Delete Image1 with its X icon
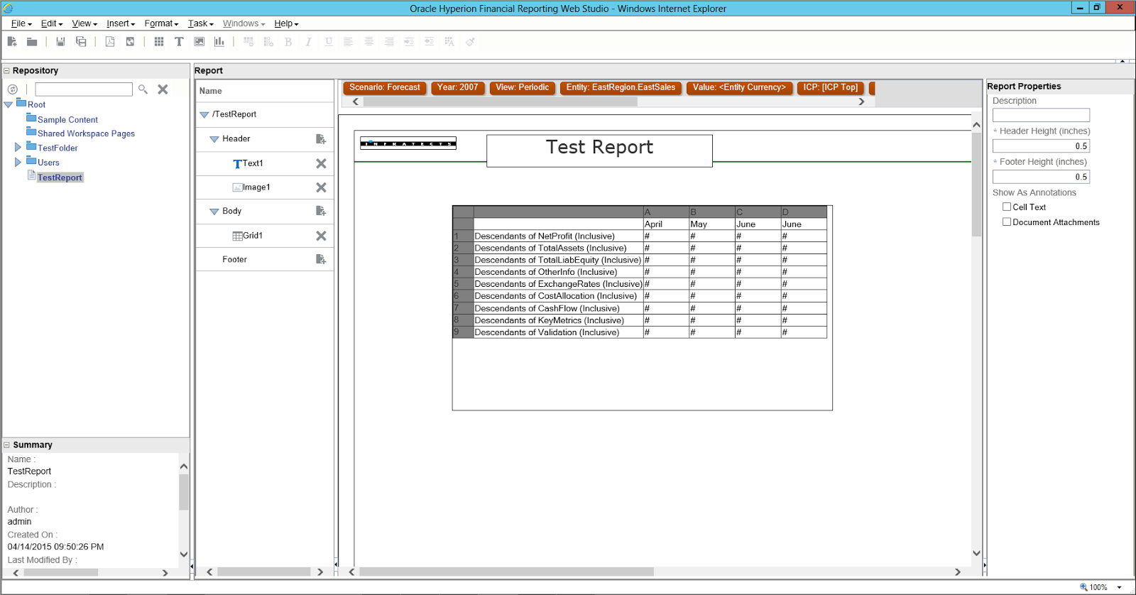The height and width of the screenshot is (595, 1136). [x=321, y=187]
